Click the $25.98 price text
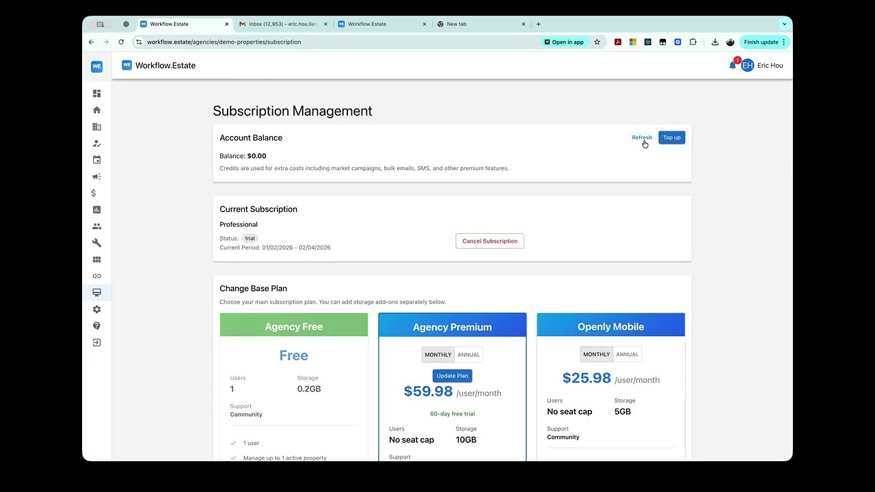The image size is (875, 492). pyautogui.click(x=587, y=378)
